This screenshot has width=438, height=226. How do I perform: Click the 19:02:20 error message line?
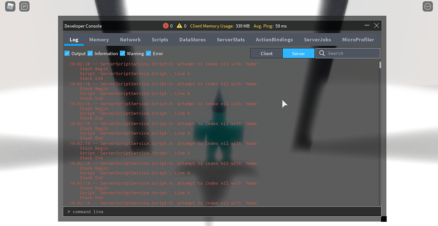(x=164, y=64)
